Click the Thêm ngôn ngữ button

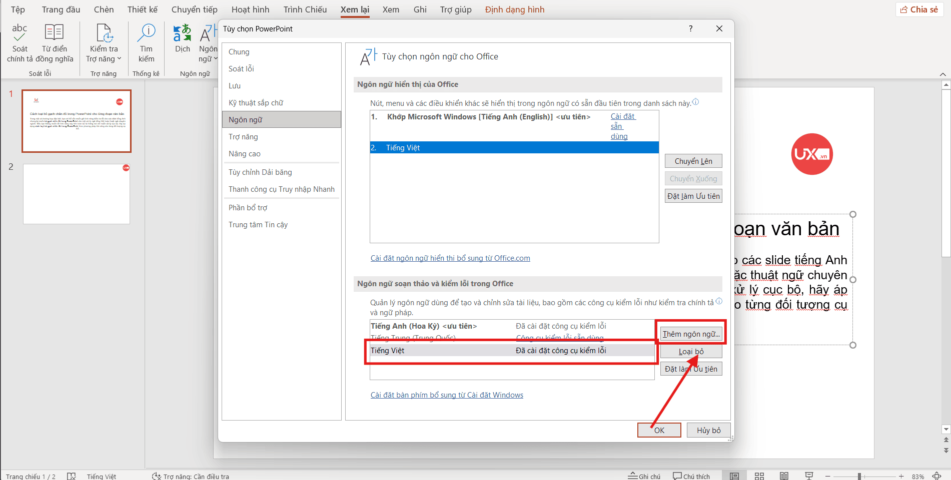pyautogui.click(x=690, y=334)
